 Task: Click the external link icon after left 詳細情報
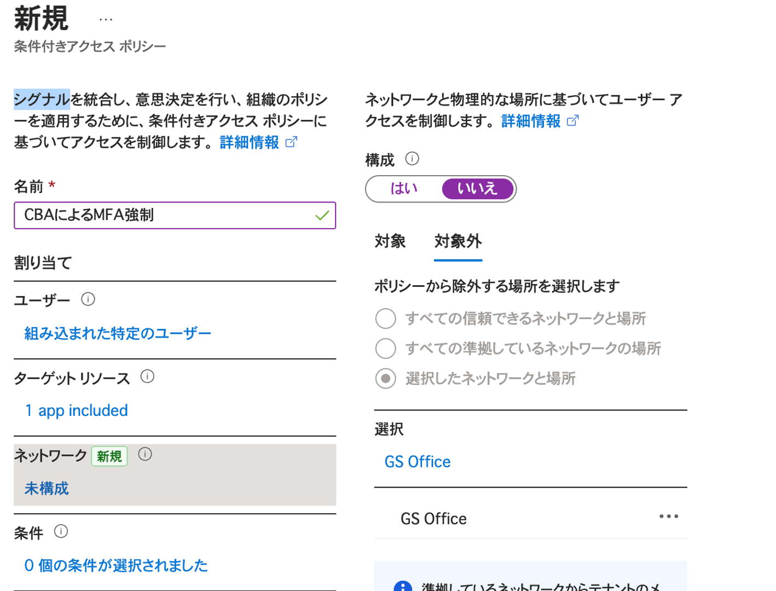(x=291, y=142)
